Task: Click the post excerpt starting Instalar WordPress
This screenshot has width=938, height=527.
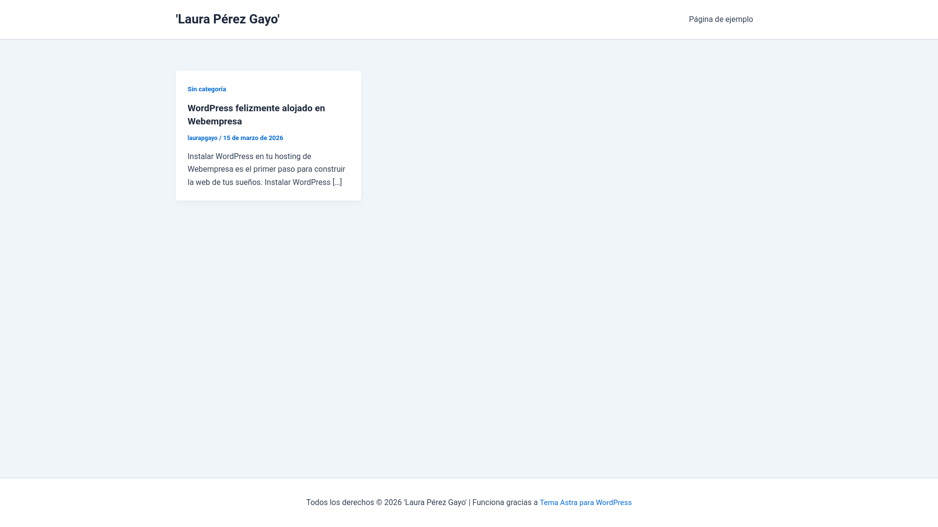Action: click(266, 169)
